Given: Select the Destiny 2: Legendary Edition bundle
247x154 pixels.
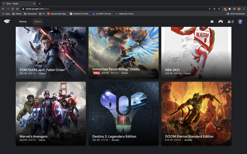Looking at the screenshot, I should pyautogui.click(x=123, y=114).
